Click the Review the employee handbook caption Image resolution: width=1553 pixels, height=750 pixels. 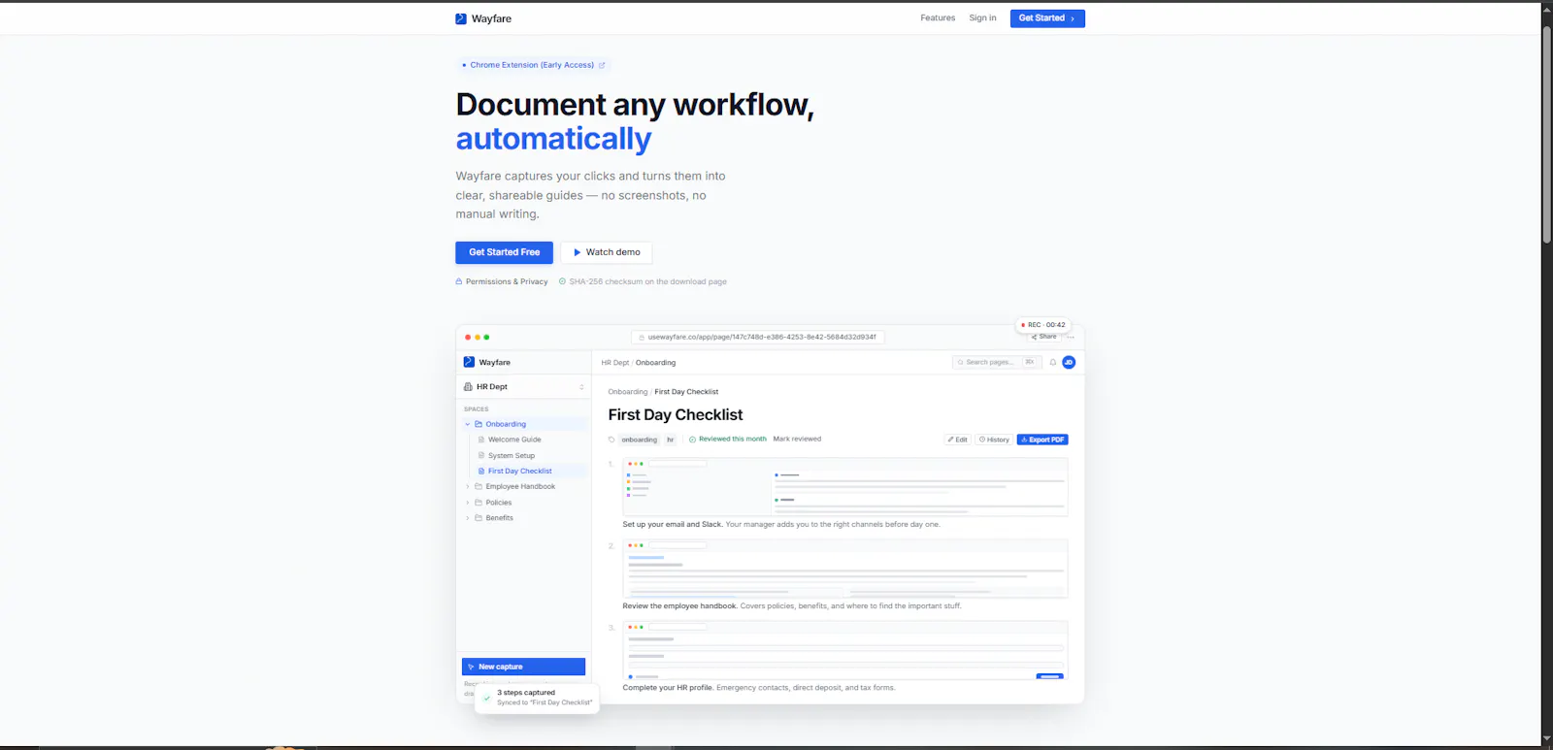point(792,606)
